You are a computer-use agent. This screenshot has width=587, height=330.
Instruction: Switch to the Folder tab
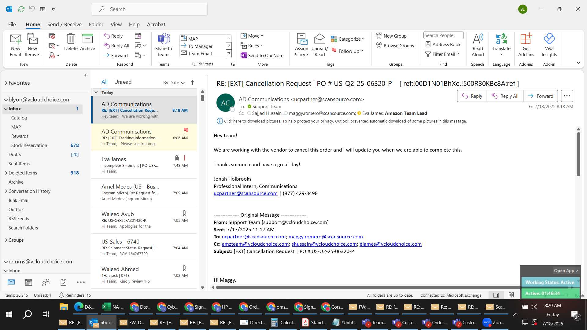pyautogui.click(x=96, y=24)
